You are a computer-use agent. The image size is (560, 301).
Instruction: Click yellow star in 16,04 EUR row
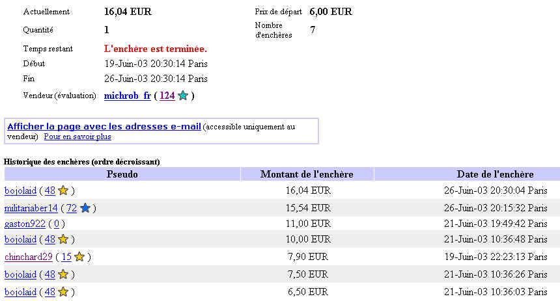(x=63, y=190)
